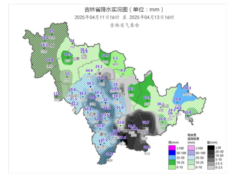
Task: Click the 0-2.5 snow legend swatch
Action: click(211, 167)
